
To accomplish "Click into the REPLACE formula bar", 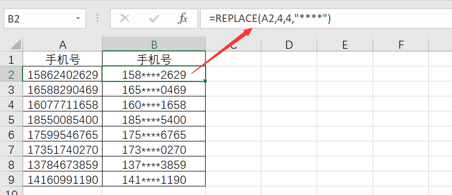I will [x=326, y=19].
